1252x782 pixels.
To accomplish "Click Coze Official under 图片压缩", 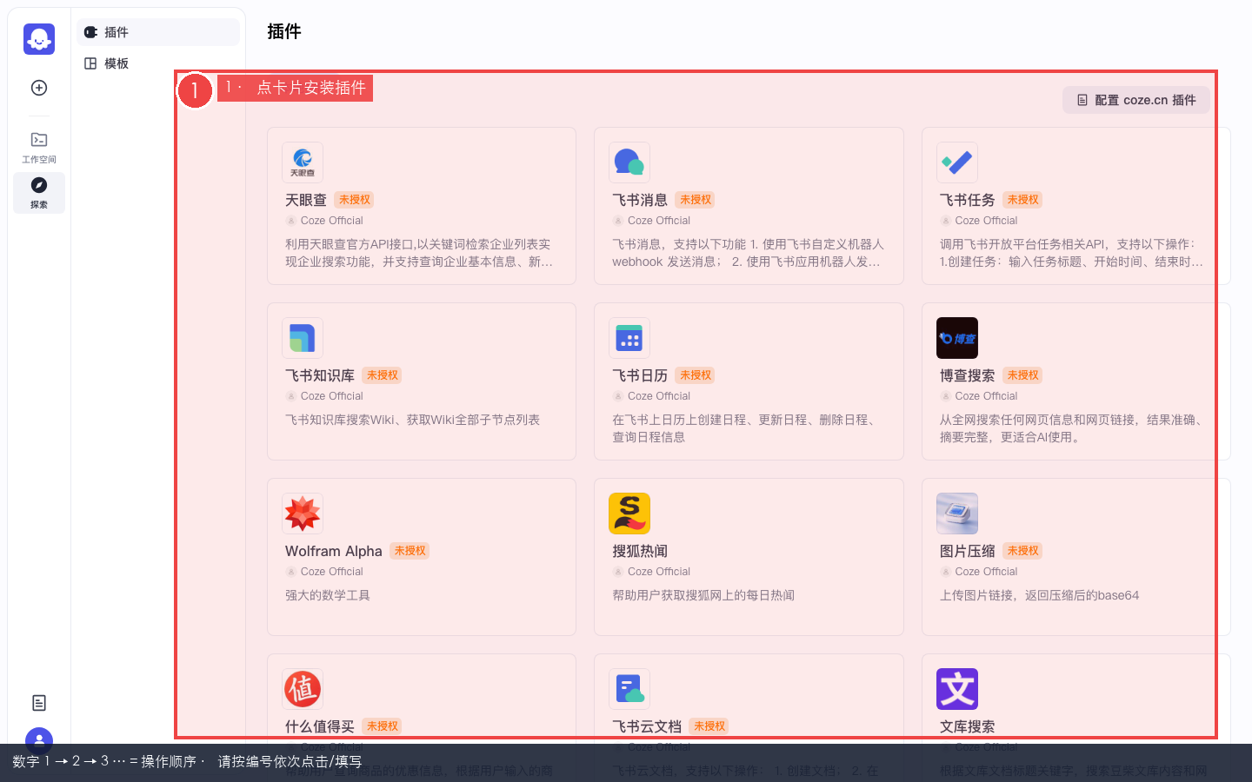I will click(987, 572).
